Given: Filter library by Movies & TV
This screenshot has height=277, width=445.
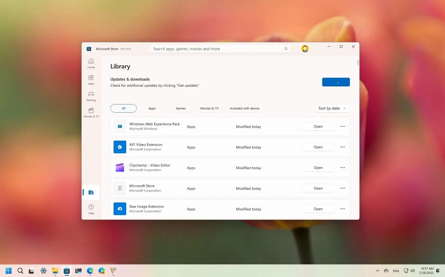Looking at the screenshot, I should (209, 108).
